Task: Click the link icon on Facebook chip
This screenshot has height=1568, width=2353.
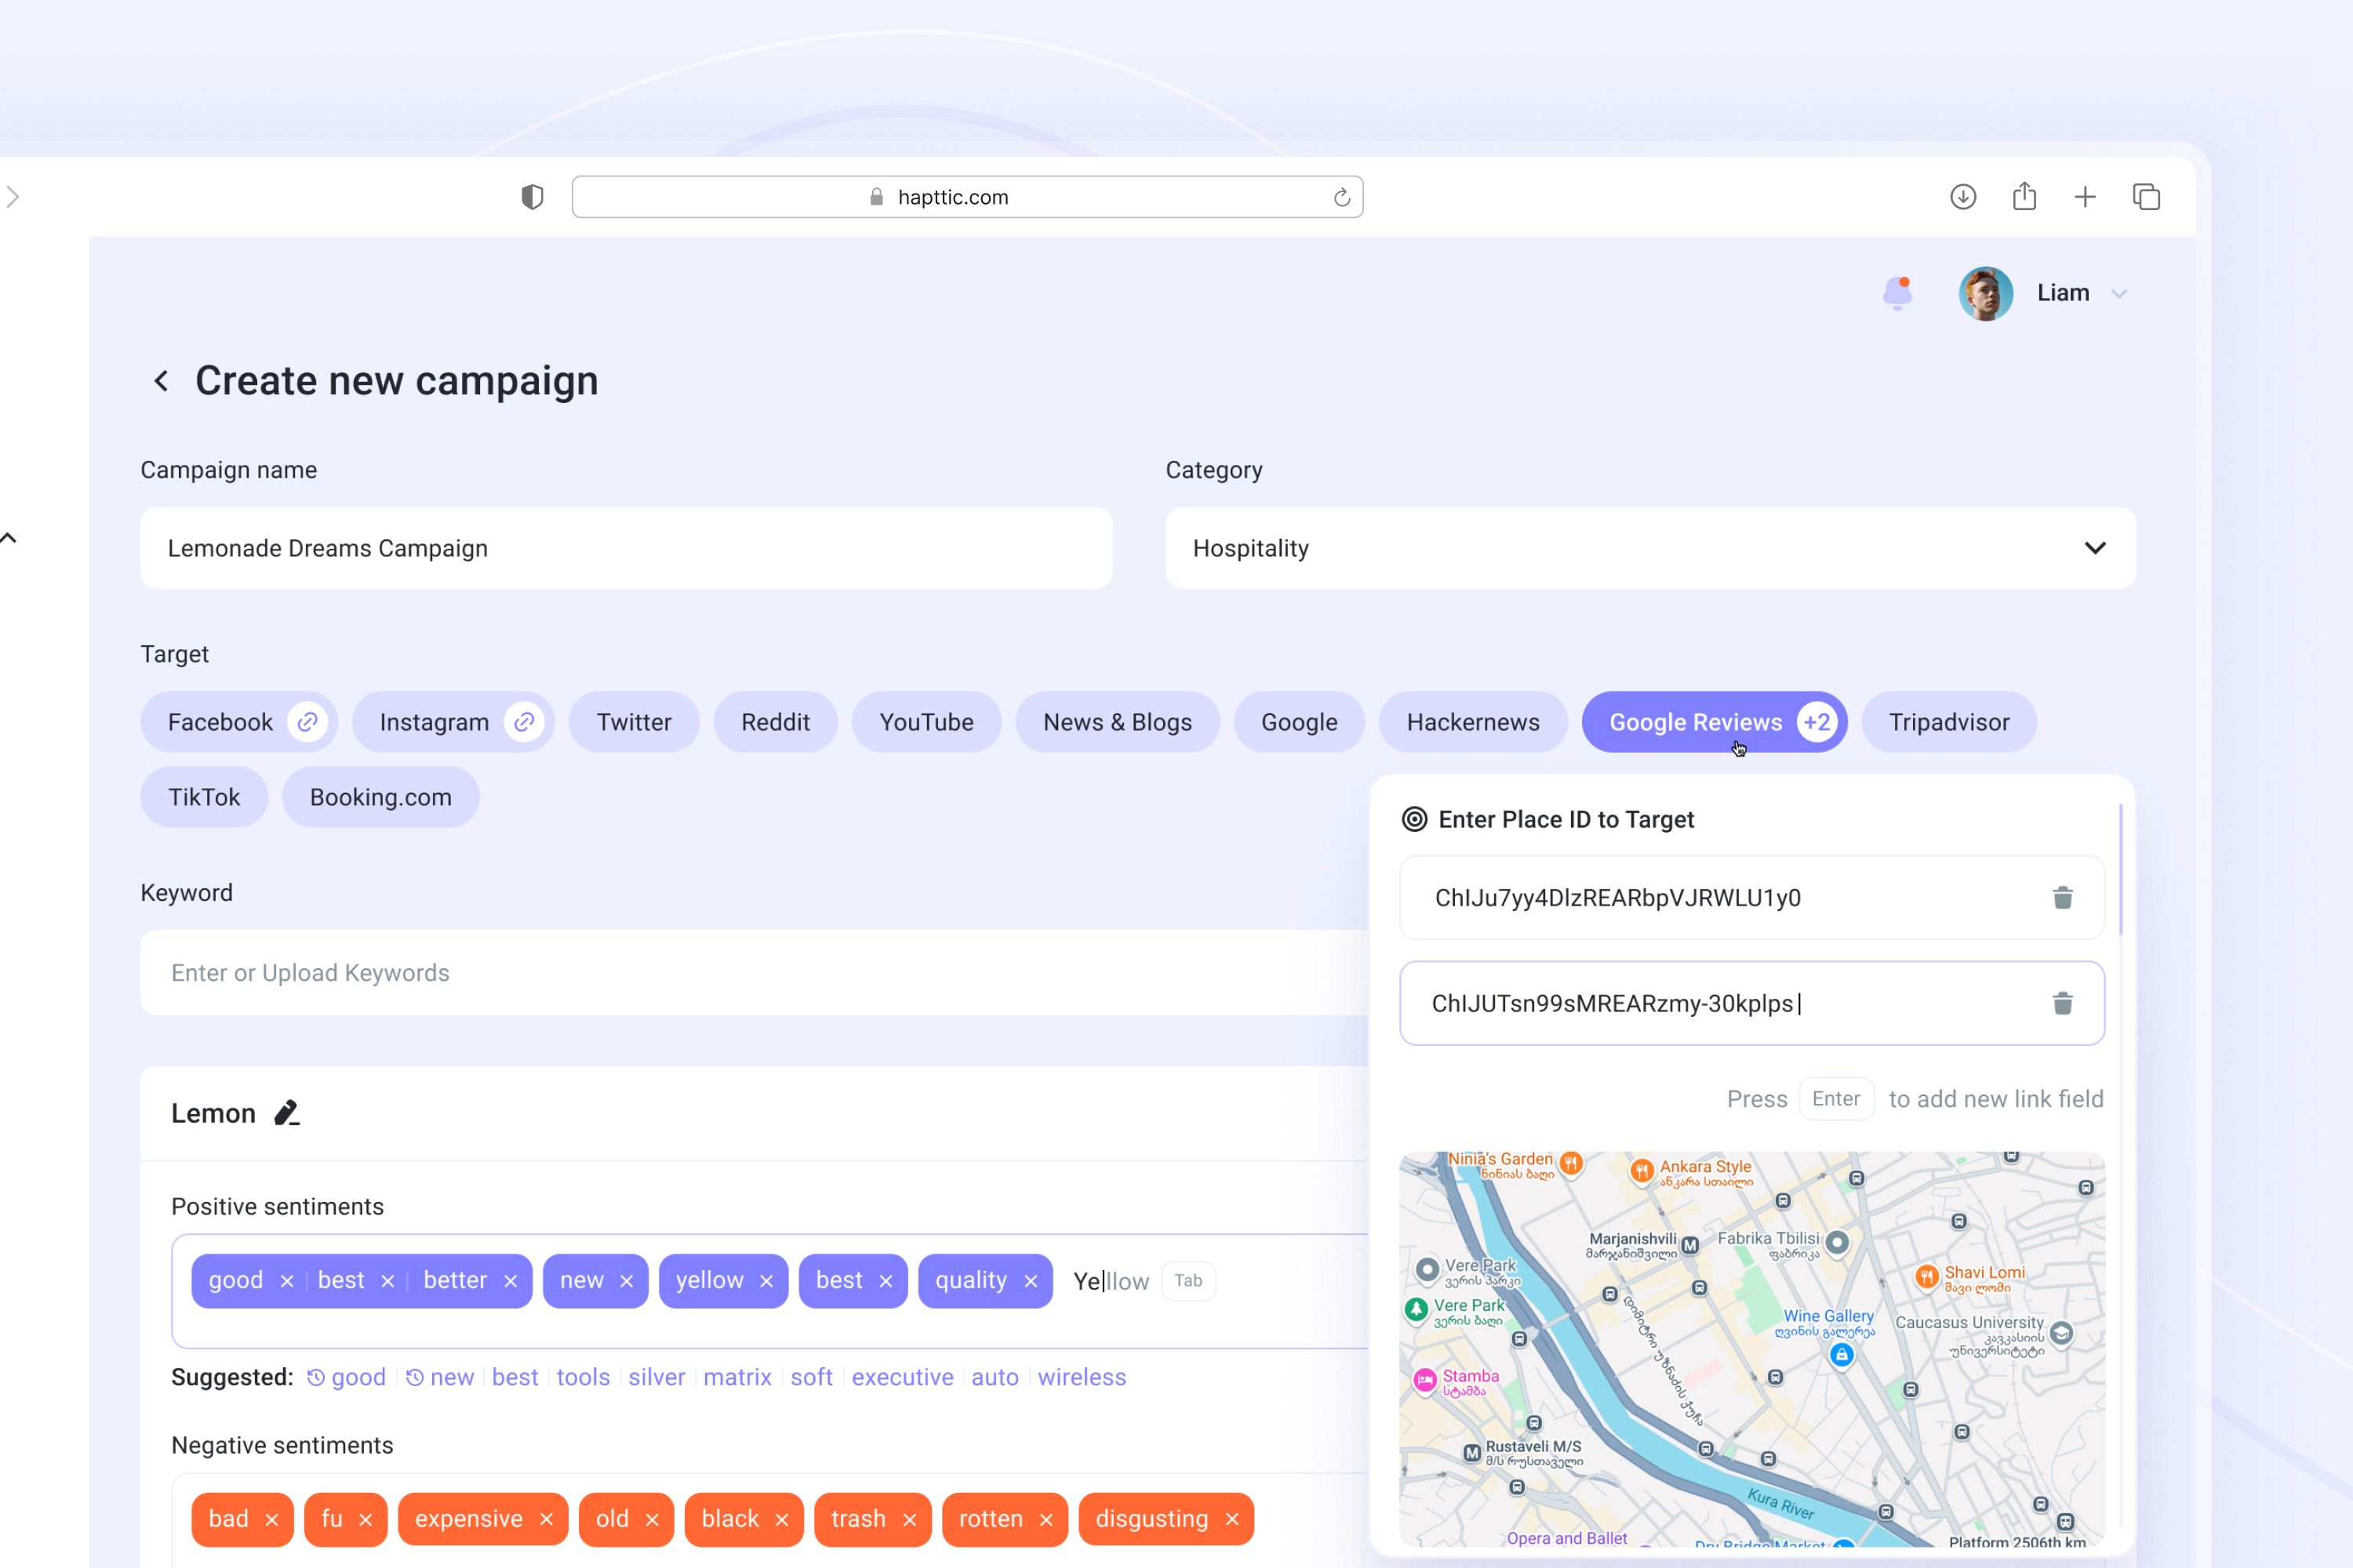Action: pyautogui.click(x=307, y=722)
